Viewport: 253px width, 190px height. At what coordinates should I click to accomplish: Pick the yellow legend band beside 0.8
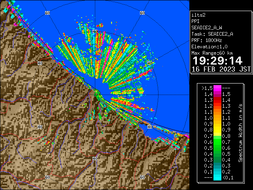point(217,130)
